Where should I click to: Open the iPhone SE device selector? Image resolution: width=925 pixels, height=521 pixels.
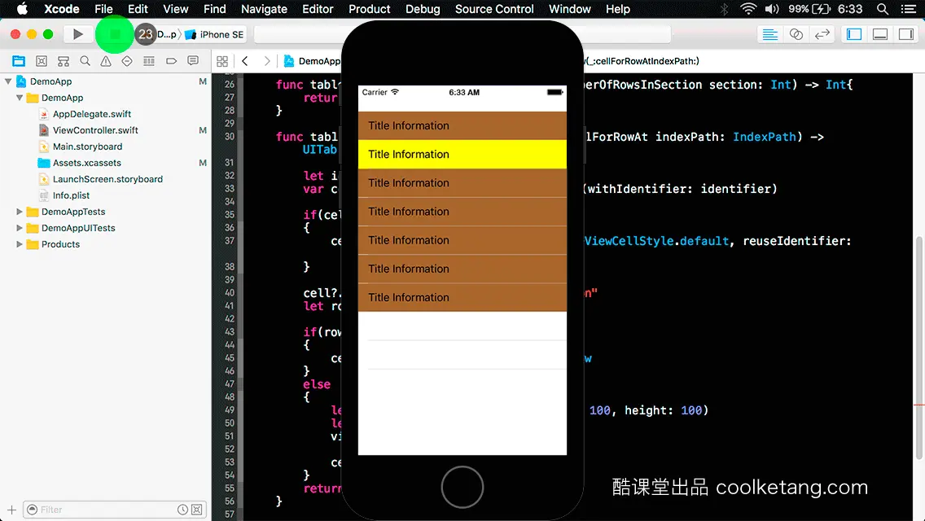click(x=215, y=34)
